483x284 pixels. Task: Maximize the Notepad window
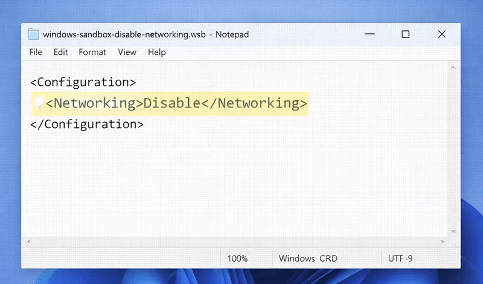point(405,34)
